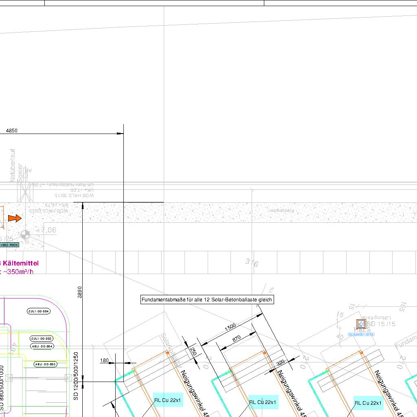Click the 4850 dimension value
Viewport: 417px width, 417px height.
pos(12,131)
